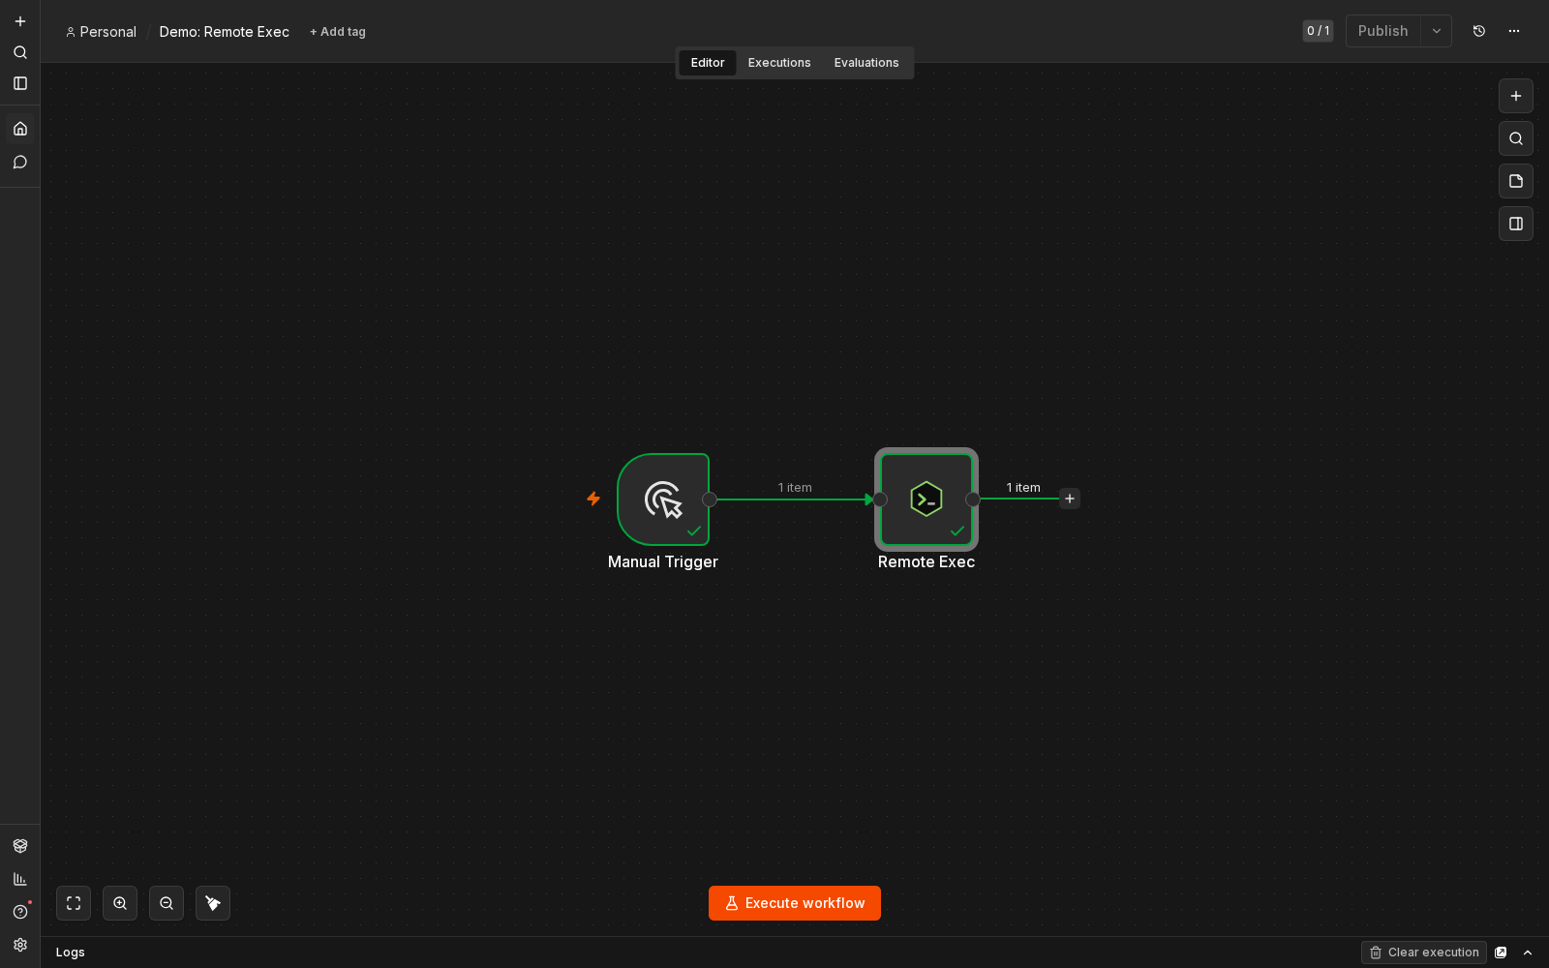Click the Remote Exec input connector

[880, 499]
